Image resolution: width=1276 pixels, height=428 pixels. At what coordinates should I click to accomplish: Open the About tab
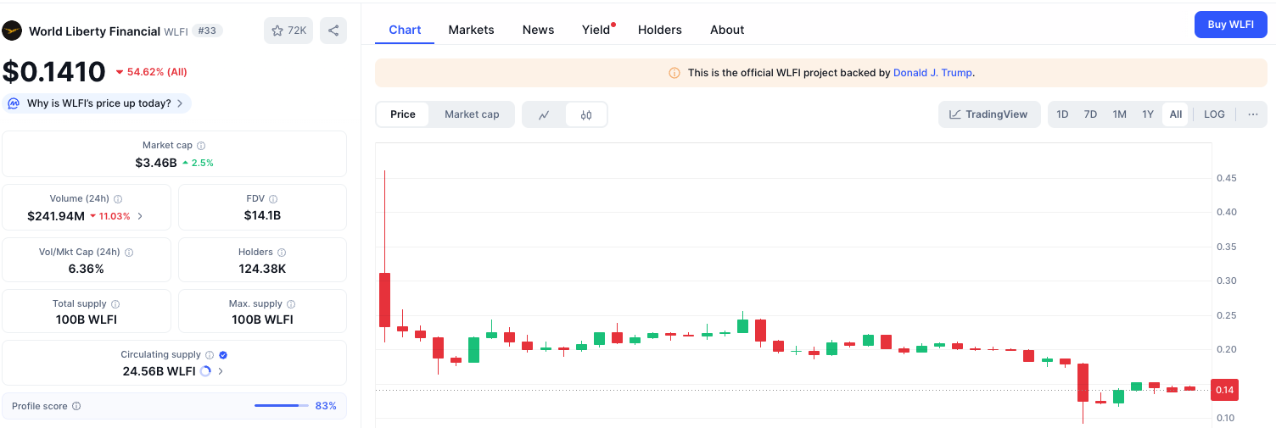pyautogui.click(x=727, y=30)
